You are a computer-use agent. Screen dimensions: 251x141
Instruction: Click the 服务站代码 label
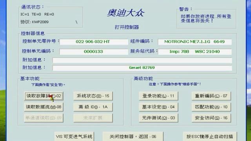[144, 51]
